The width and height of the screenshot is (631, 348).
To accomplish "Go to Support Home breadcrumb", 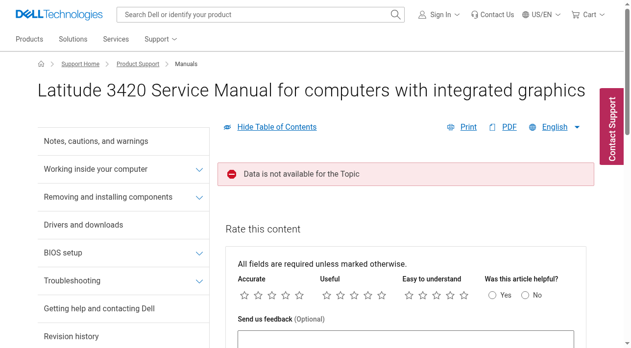I will [80, 64].
